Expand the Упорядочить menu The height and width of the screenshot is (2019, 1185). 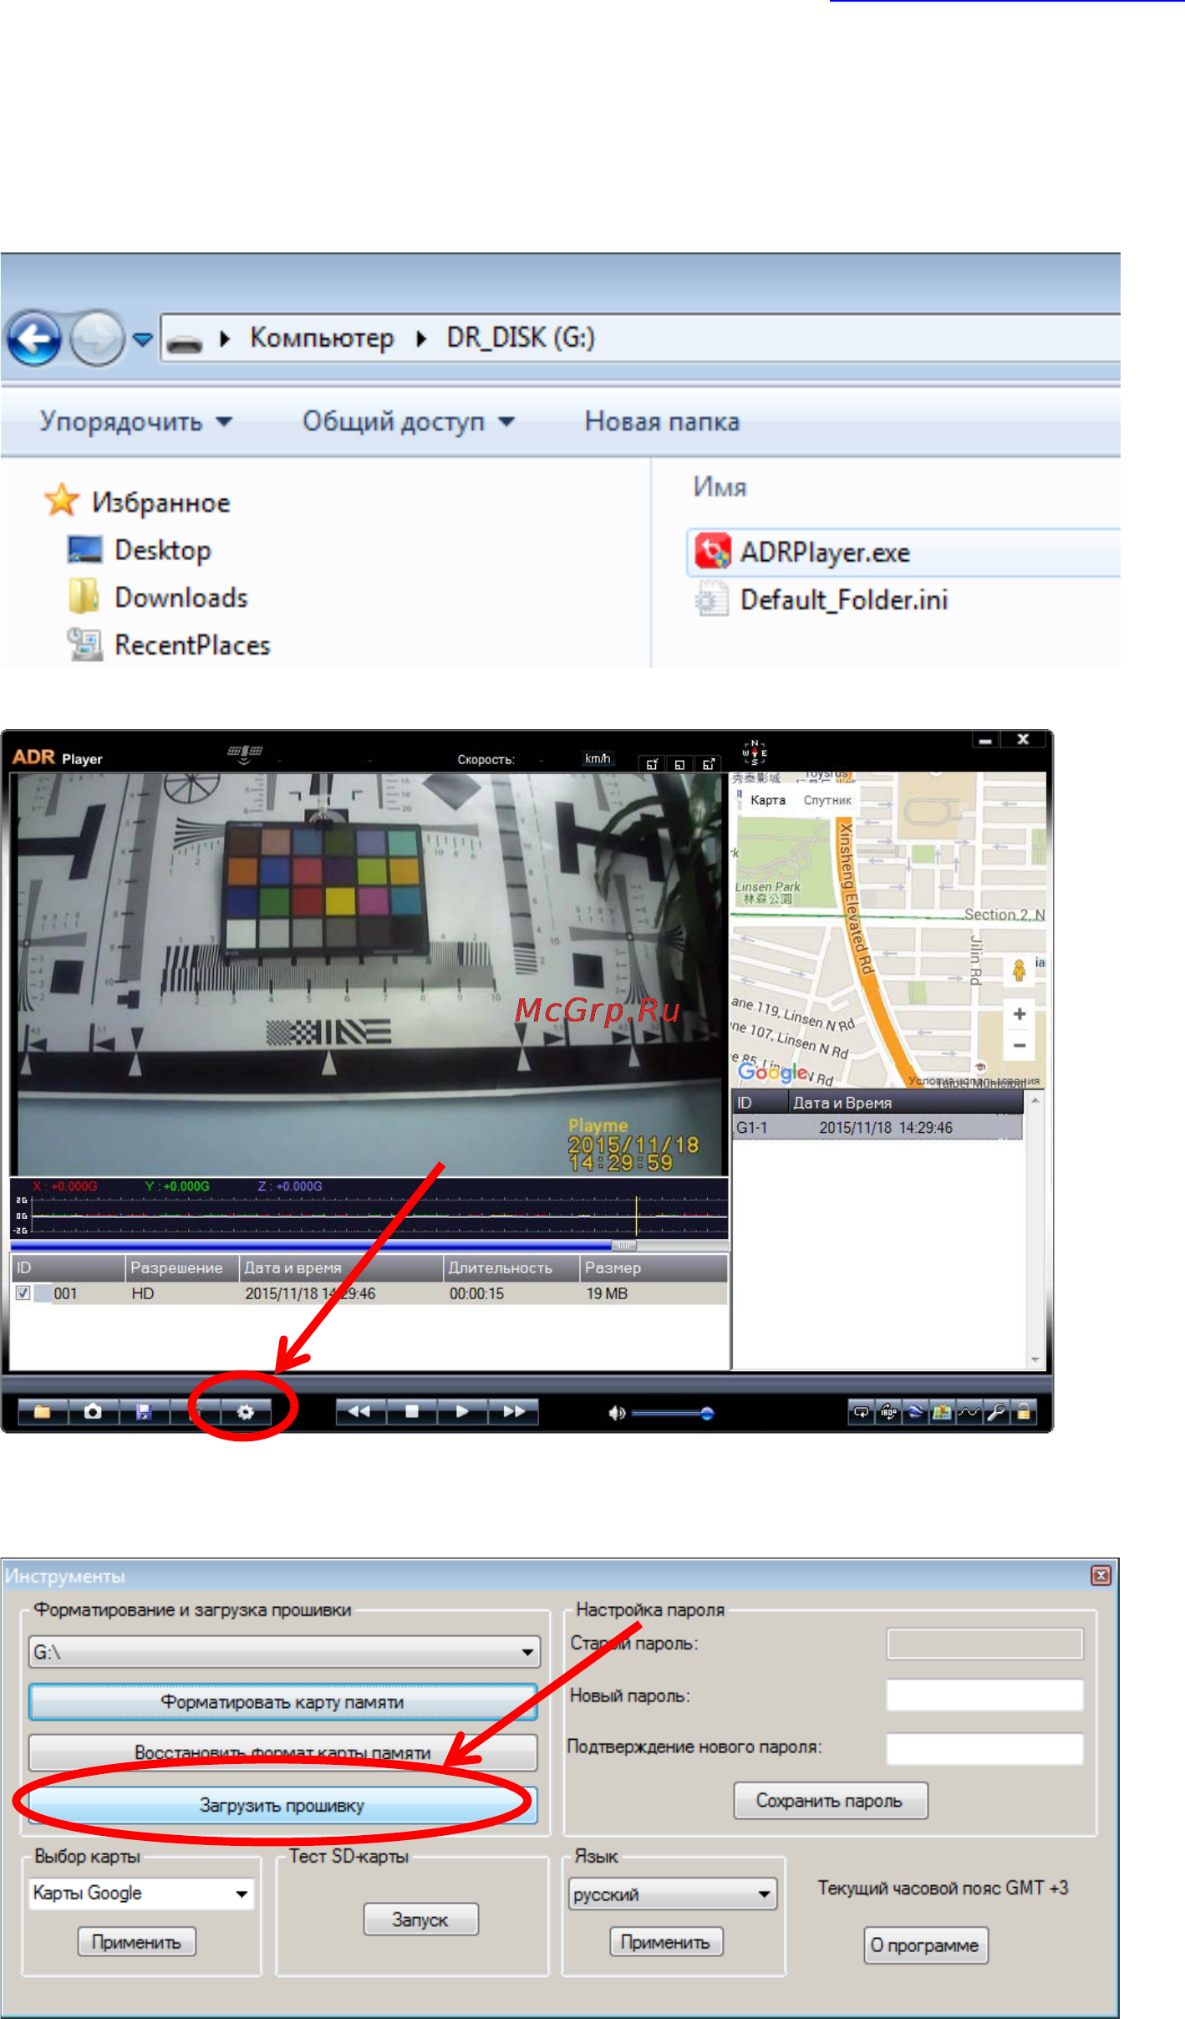135,421
